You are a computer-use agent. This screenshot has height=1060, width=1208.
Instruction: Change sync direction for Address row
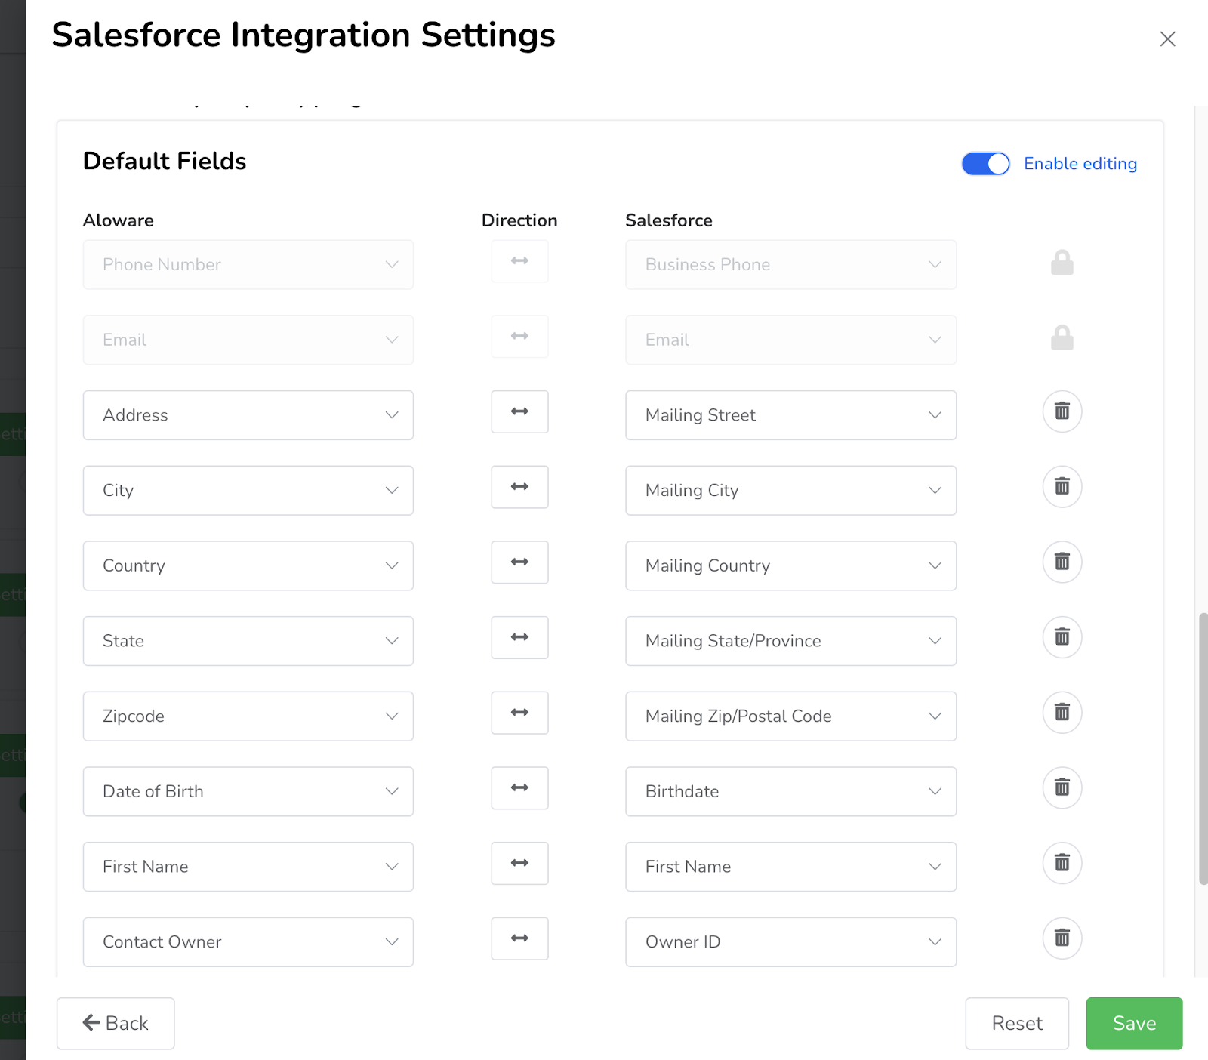tap(519, 411)
